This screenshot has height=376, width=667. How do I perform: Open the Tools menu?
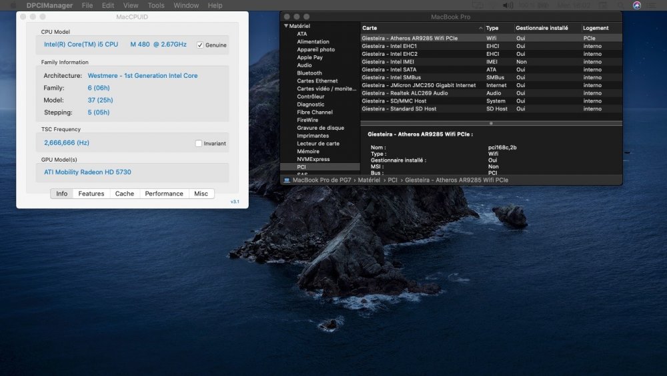click(155, 5)
